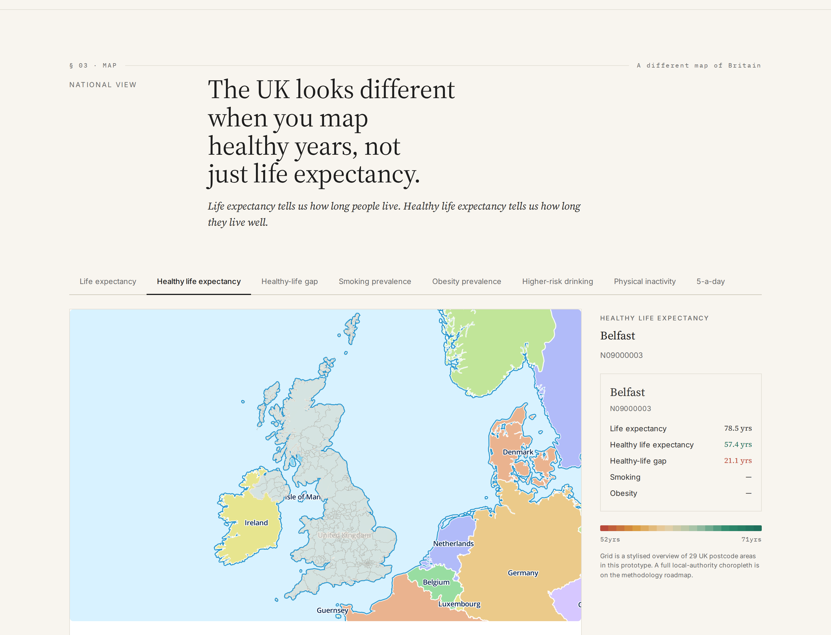The height and width of the screenshot is (635, 831).
Task: Select the Healthy life expectancy tab
Action: (199, 282)
